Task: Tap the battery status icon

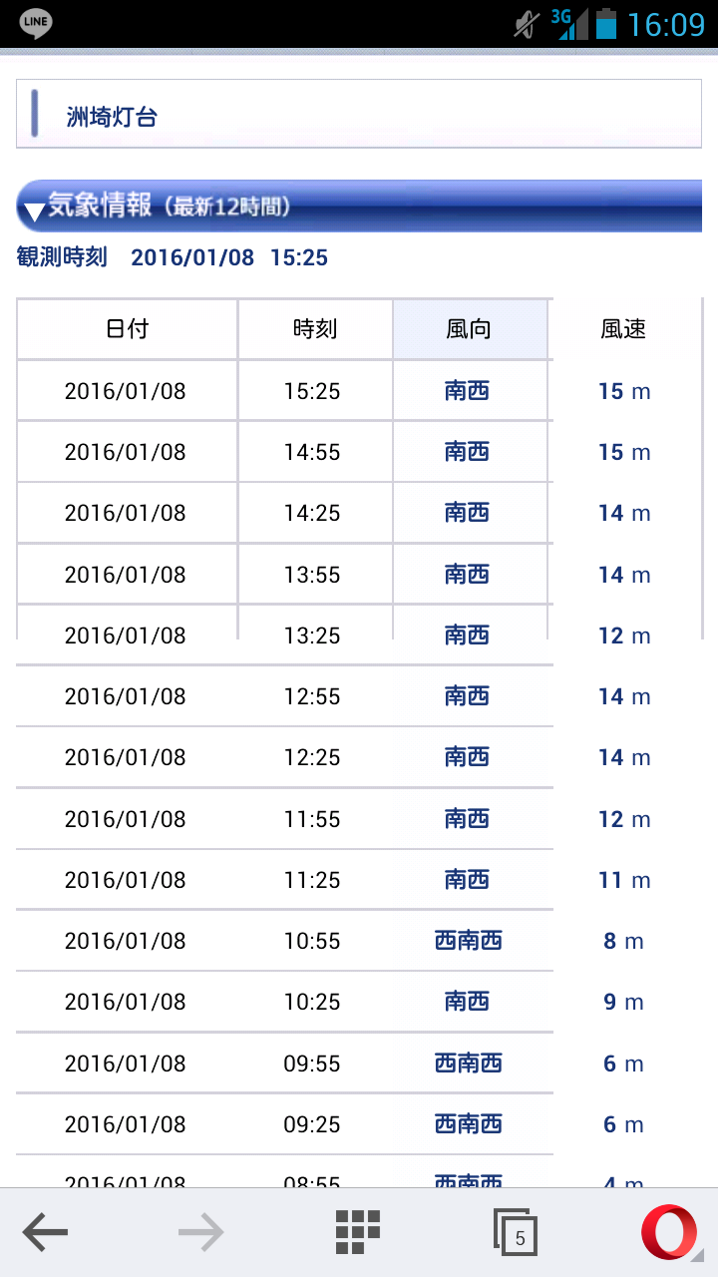Action: pos(605,23)
